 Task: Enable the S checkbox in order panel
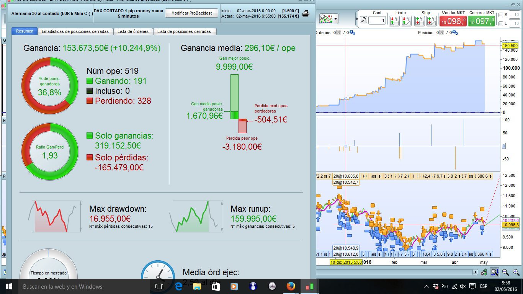pyautogui.click(x=501, y=15)
